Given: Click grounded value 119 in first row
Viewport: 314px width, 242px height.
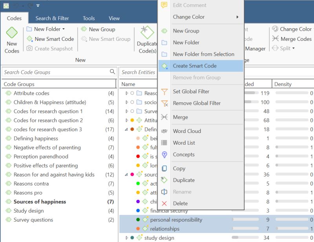Looking at the screenshot, I should point(265,93).
